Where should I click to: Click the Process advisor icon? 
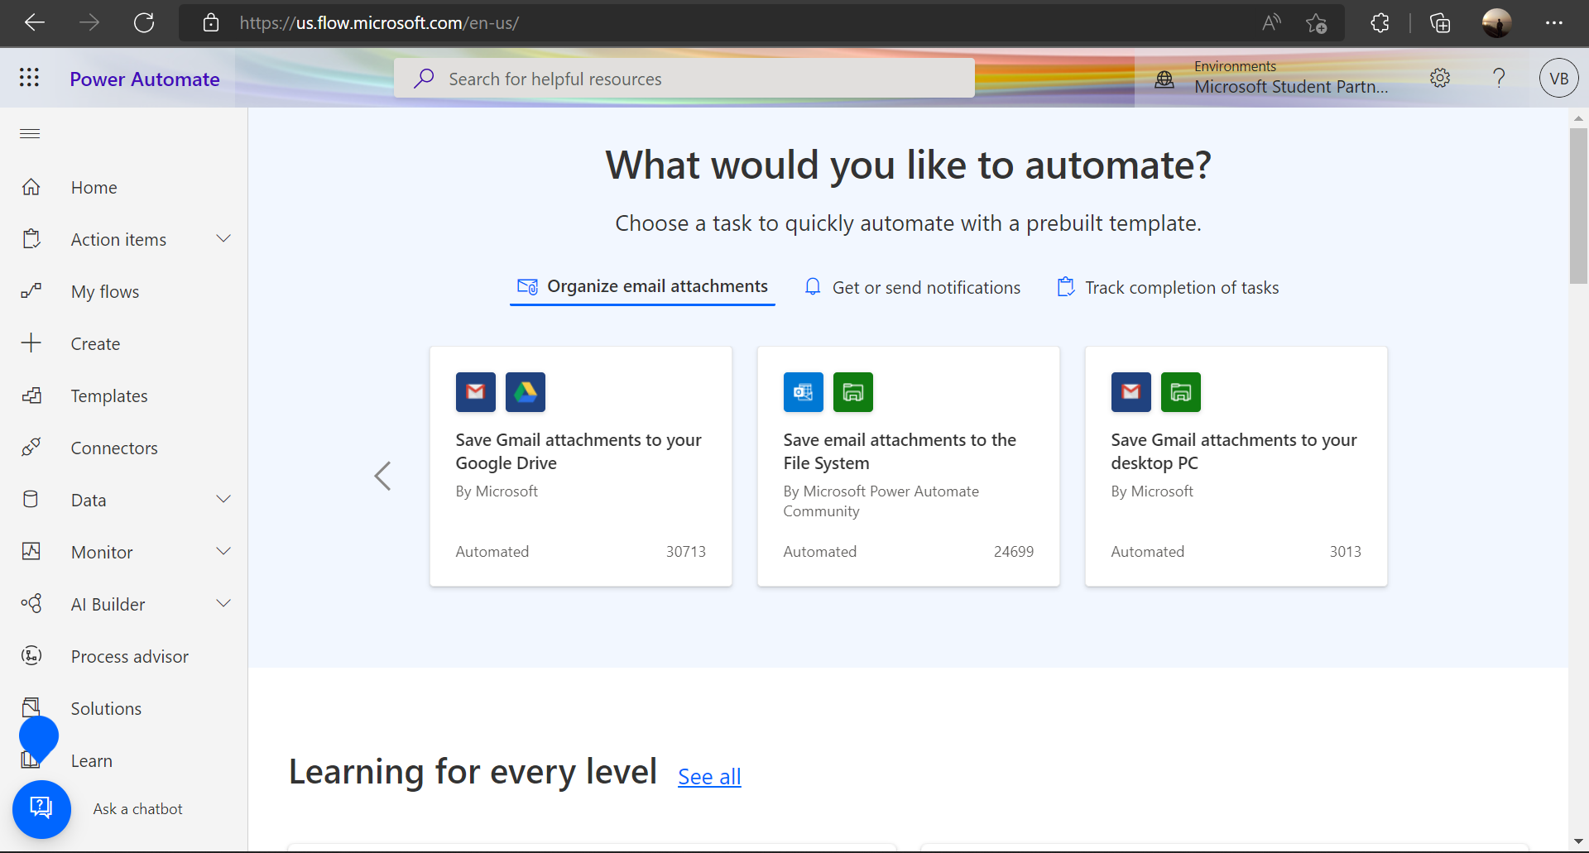click(31, 655)
